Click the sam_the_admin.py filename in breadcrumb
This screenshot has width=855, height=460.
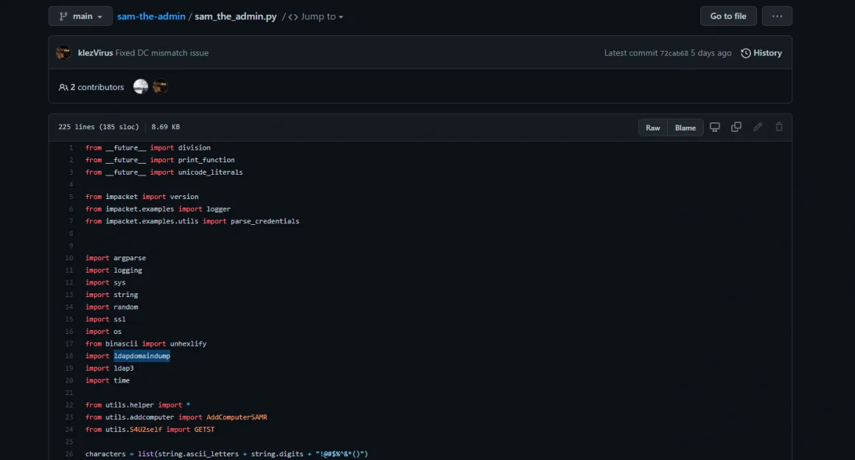point(236,16)
